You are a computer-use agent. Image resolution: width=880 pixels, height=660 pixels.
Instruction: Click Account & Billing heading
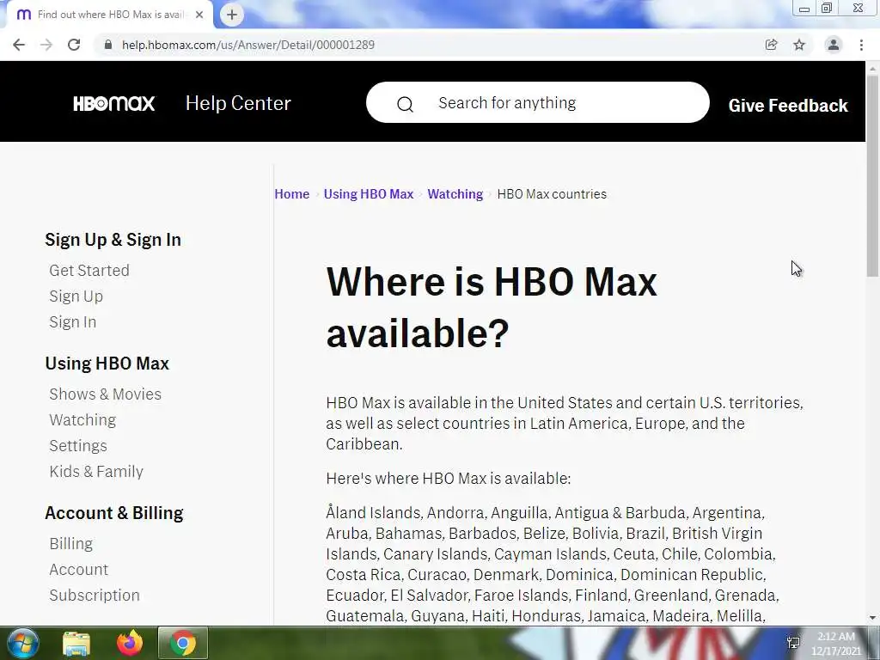pyautogui.click(x=114, y=513)
